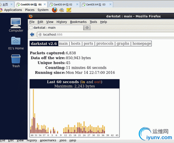Open the darkstat homepage link
The image size is (174, 143).
click(142, 43)
